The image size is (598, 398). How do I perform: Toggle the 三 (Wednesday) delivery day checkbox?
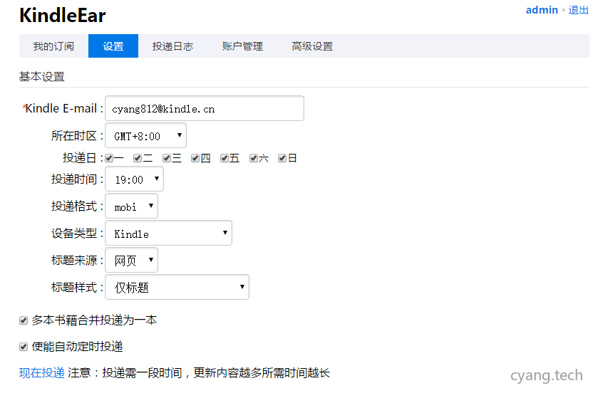[167, 158]
